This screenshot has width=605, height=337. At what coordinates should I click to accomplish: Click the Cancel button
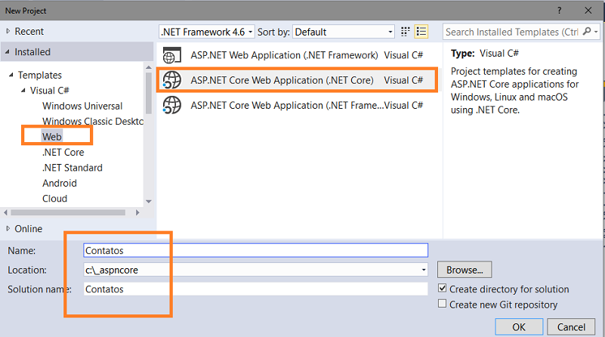click(571, 327)
